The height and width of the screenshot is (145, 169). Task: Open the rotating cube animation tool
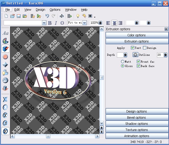[5, 88]
